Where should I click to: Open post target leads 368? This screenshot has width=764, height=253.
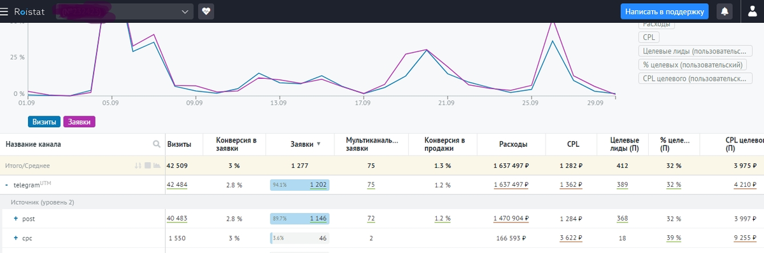tap(622, 219)
